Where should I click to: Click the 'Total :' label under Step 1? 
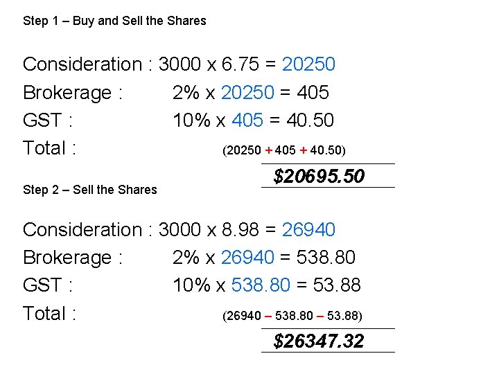49,148
